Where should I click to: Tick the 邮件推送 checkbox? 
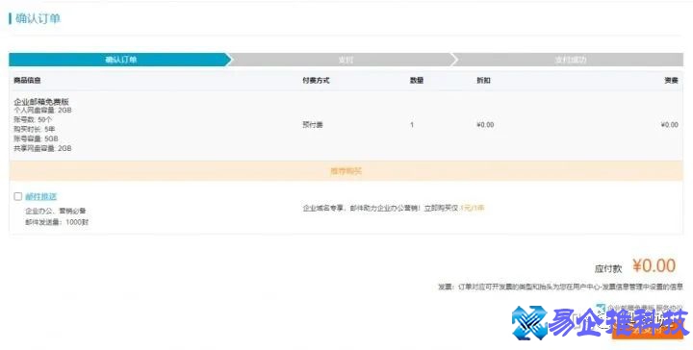coord(17,196)
